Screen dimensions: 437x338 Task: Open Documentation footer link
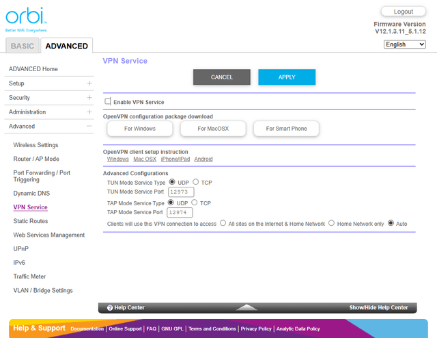pyautogui.click(x=87, y=329)
